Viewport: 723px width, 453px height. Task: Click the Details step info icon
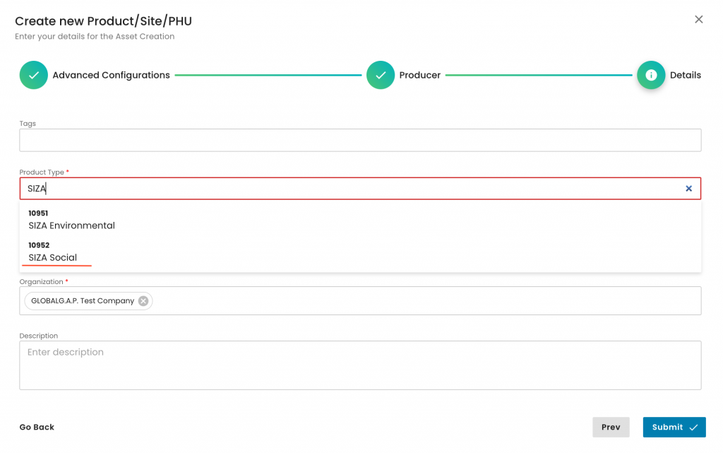pyautogui.click(x=650, y=75)
